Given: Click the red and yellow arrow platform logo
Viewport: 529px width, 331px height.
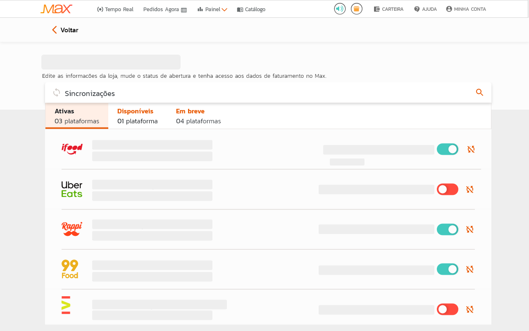Looking at the screenshot, I should point(66,305).
